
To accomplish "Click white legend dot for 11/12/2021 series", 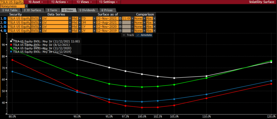I will [11, 42].
